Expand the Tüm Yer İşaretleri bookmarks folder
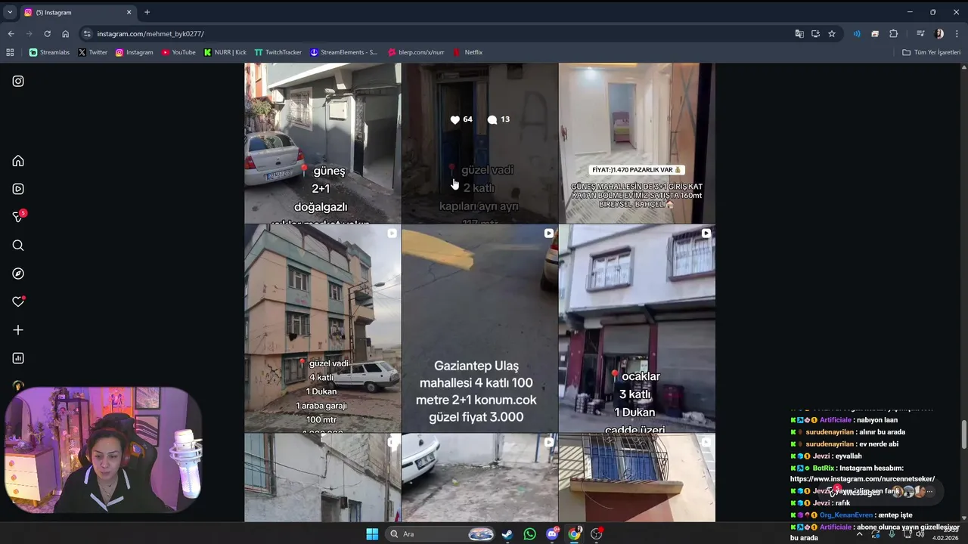 pos(932,52)
